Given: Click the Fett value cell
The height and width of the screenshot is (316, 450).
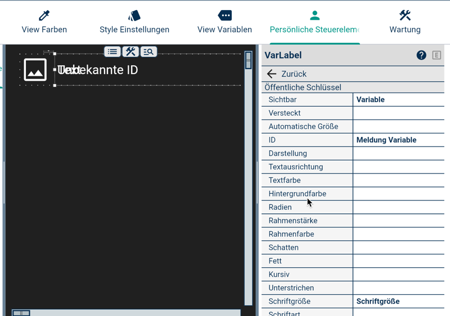Looking at the screenshot, I should click(x=398, y=262).
